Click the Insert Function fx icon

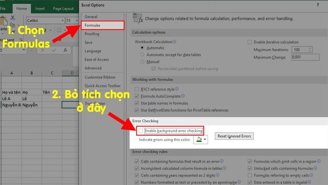[65, 50]
